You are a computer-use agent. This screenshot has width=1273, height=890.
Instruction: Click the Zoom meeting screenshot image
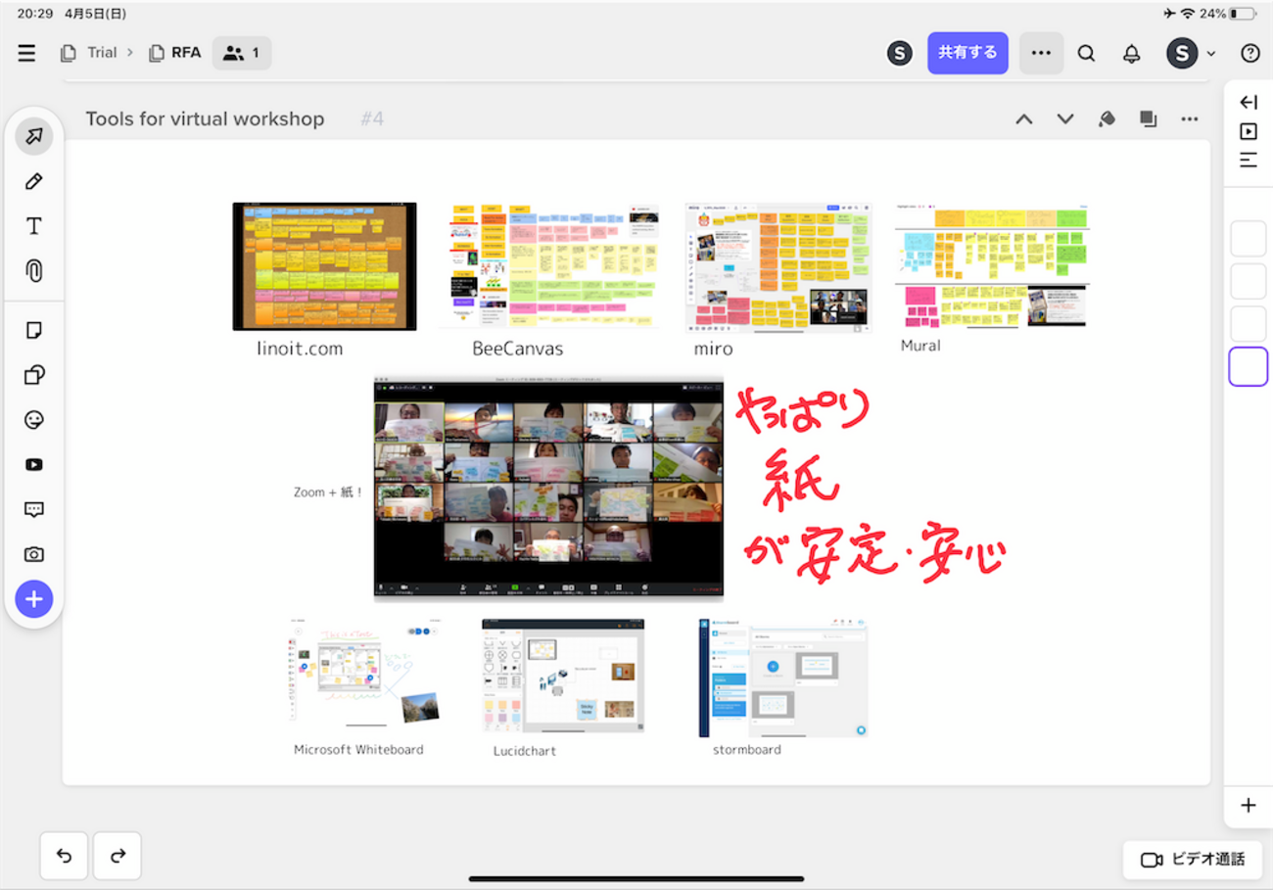pyautogui.click(x=548, y=488)
